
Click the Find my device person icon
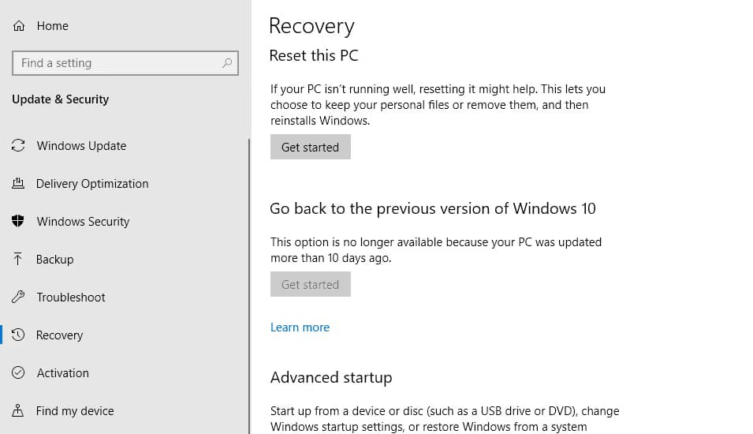coord(18,411)
